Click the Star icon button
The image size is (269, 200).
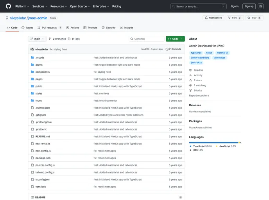click(249, 18)
